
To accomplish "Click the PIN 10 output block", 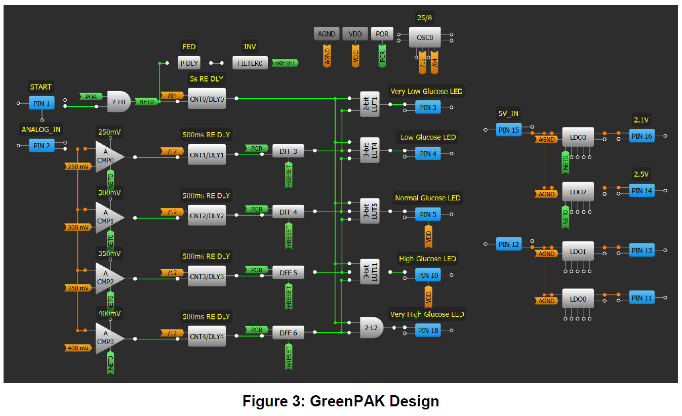I will click(428, 275).
